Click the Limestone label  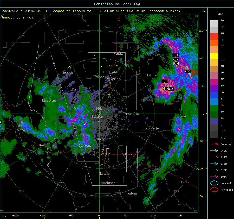pos(49,101)
